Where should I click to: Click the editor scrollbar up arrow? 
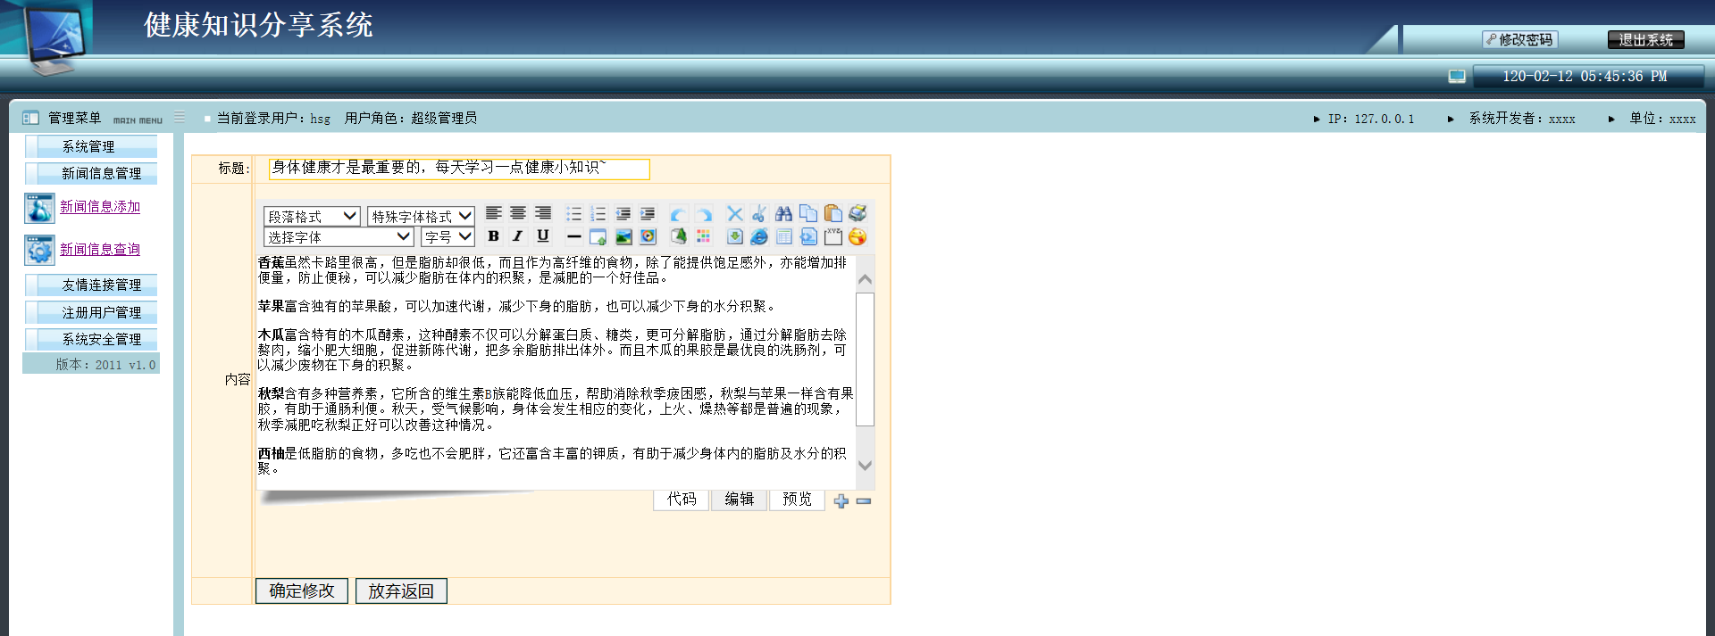pos(865,279)
